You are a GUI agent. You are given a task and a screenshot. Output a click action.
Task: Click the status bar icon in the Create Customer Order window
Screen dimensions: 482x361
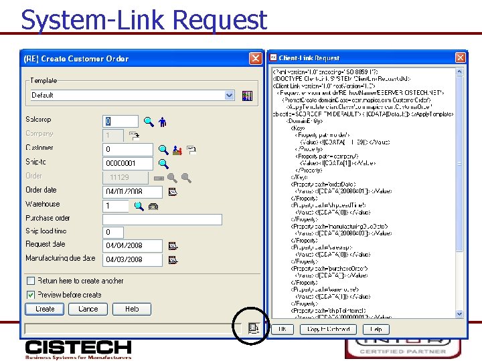[254, 328]
